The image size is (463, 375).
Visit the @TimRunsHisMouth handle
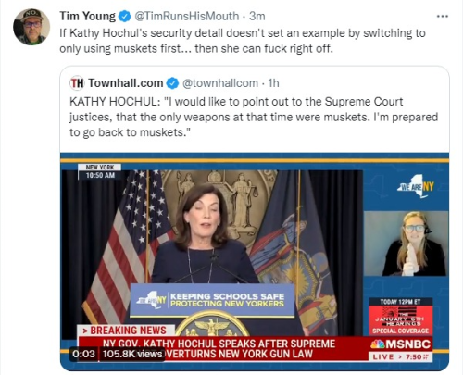[186, 16]
